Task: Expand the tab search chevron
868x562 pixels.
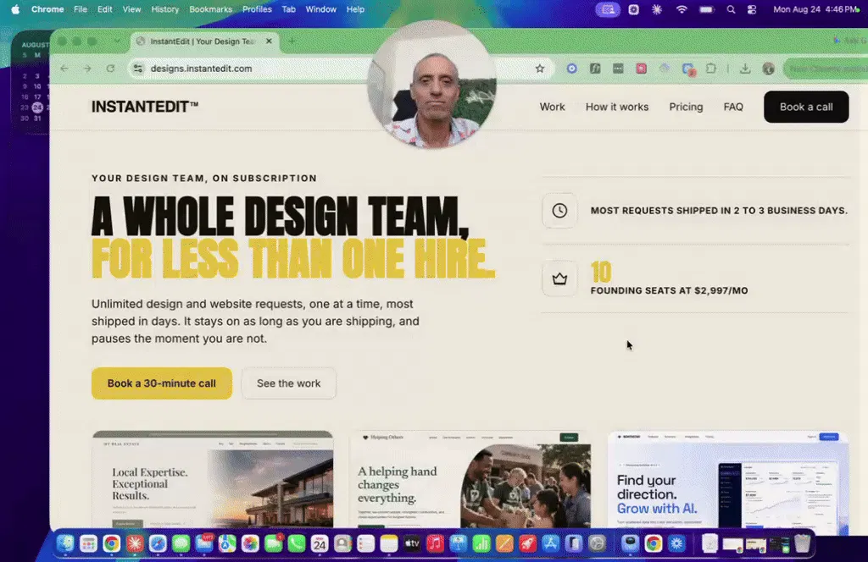Action: (x=117, y=41)
